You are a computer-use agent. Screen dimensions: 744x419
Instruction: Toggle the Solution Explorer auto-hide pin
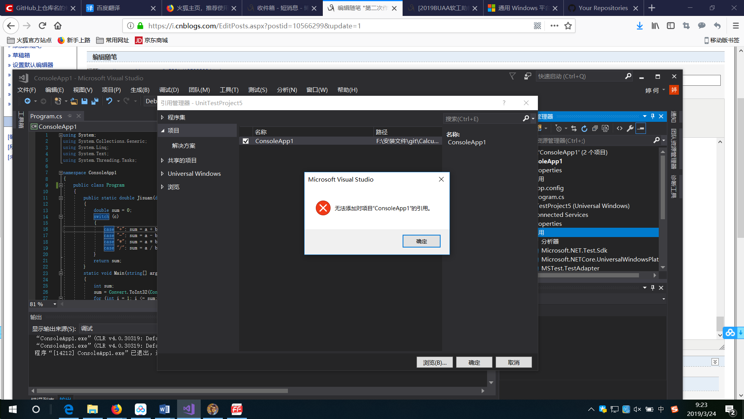click(653, 116)
